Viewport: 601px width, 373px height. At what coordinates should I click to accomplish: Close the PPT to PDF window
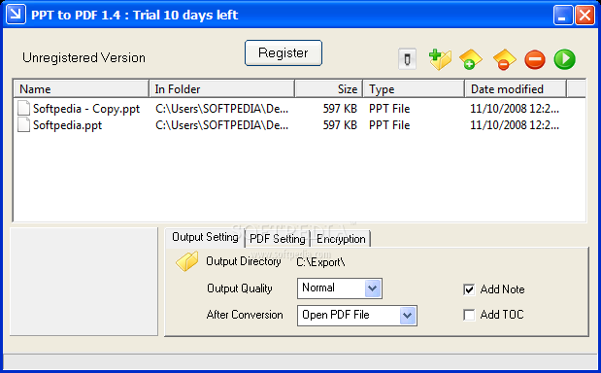[x=584, y=15]
